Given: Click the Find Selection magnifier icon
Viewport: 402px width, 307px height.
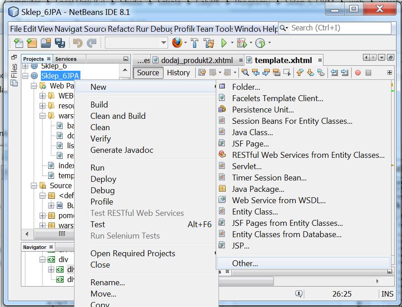Looking at the screenshot, I should pos(245,73).
